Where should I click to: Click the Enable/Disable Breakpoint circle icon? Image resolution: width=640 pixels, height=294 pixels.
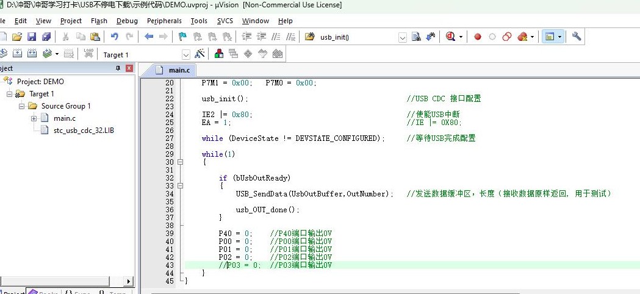492,37
